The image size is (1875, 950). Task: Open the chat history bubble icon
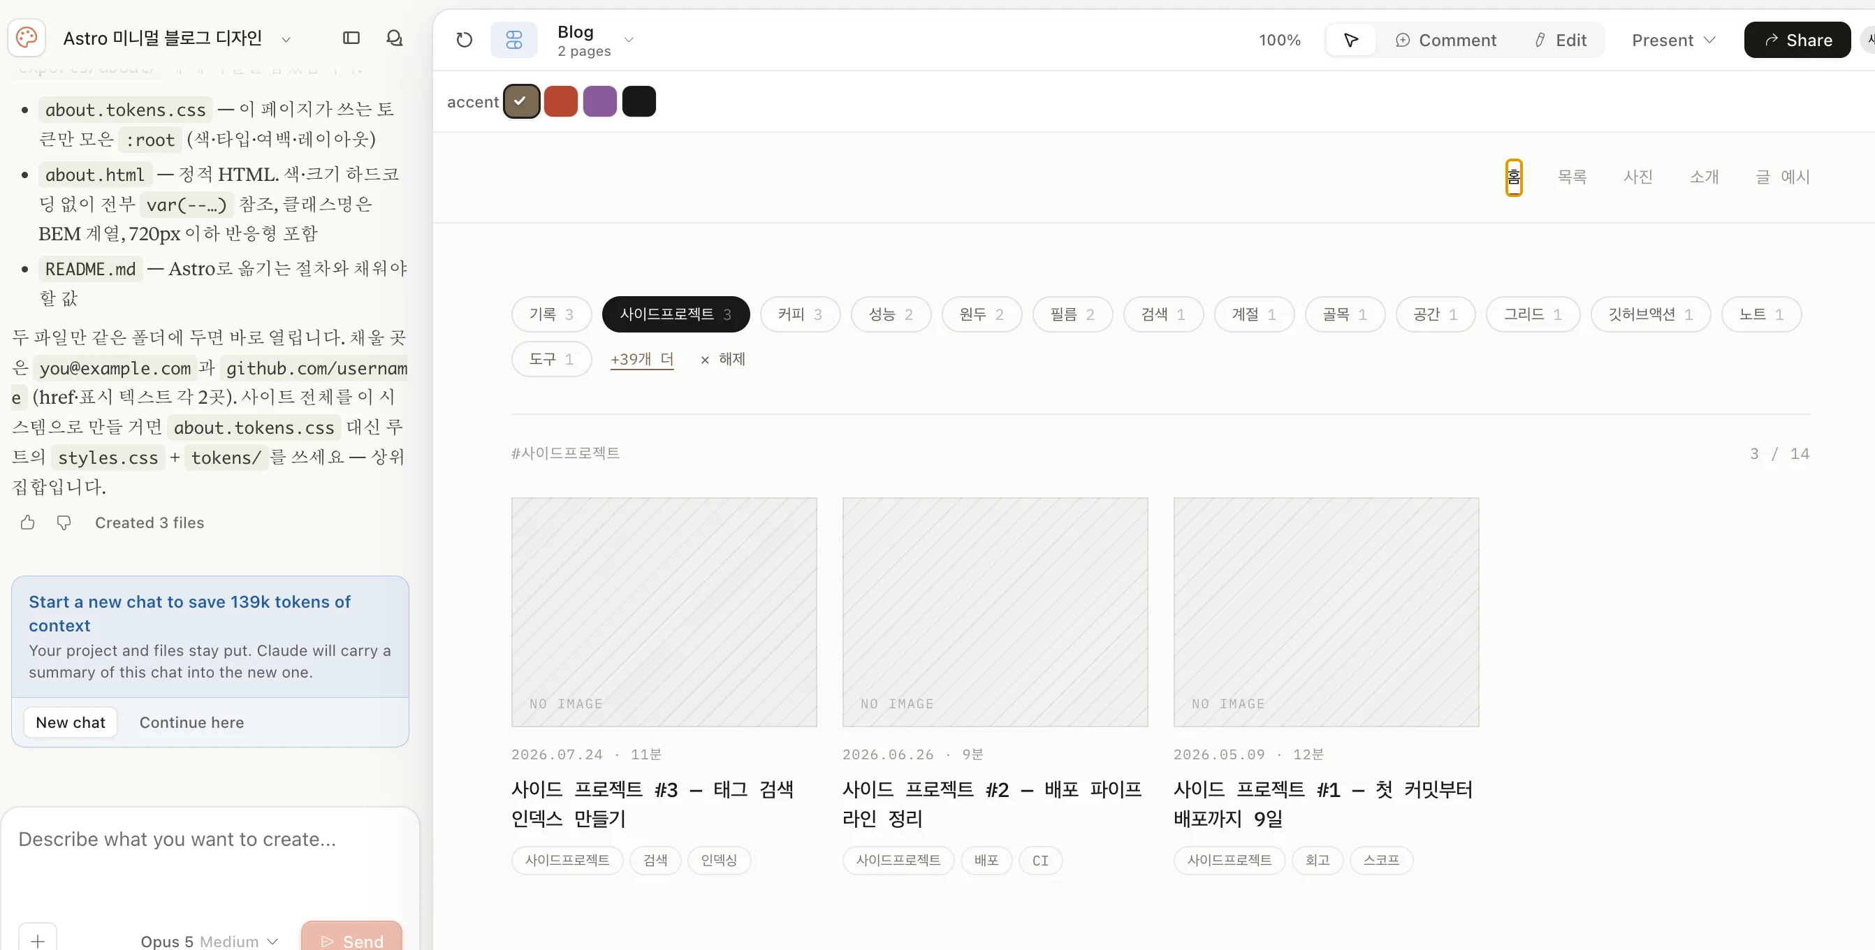pyautogui.click(x=395, y=38)
